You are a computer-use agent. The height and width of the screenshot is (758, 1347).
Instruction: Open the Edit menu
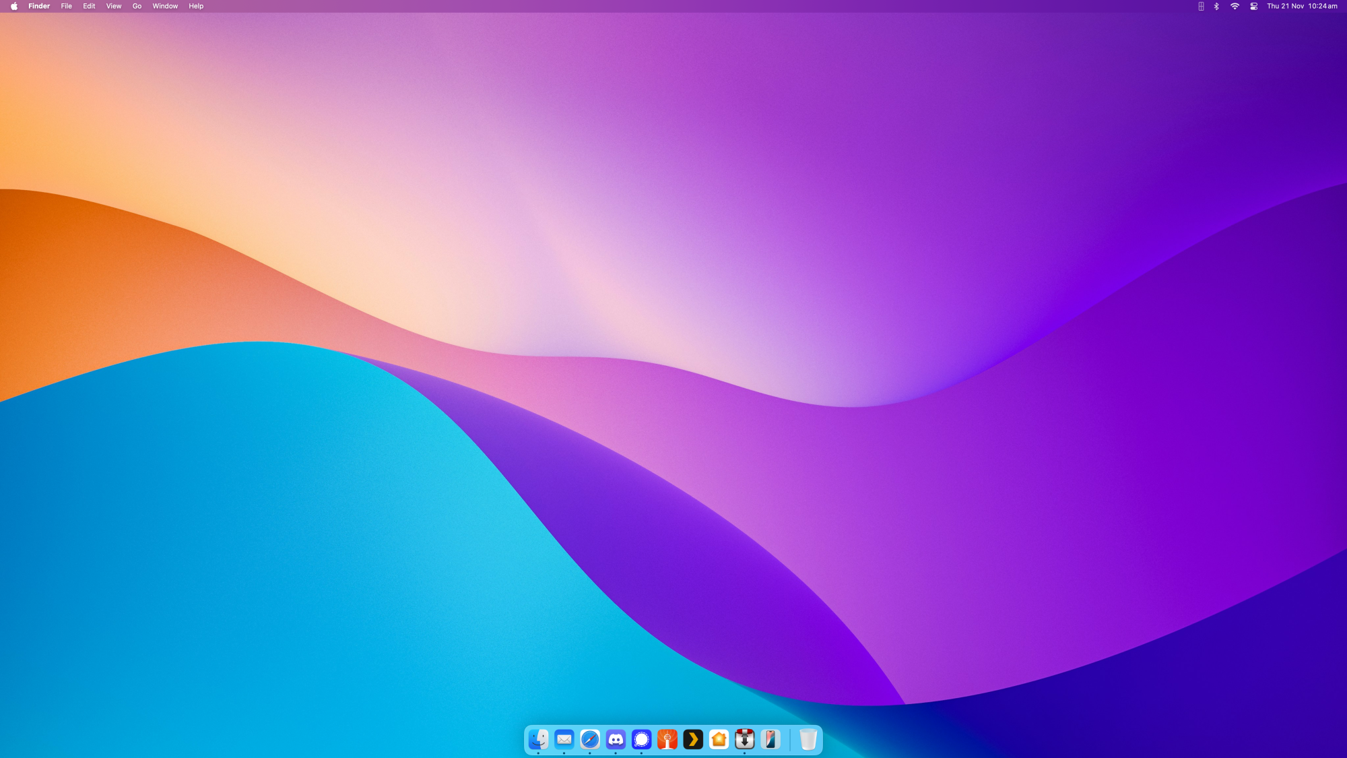89,6
